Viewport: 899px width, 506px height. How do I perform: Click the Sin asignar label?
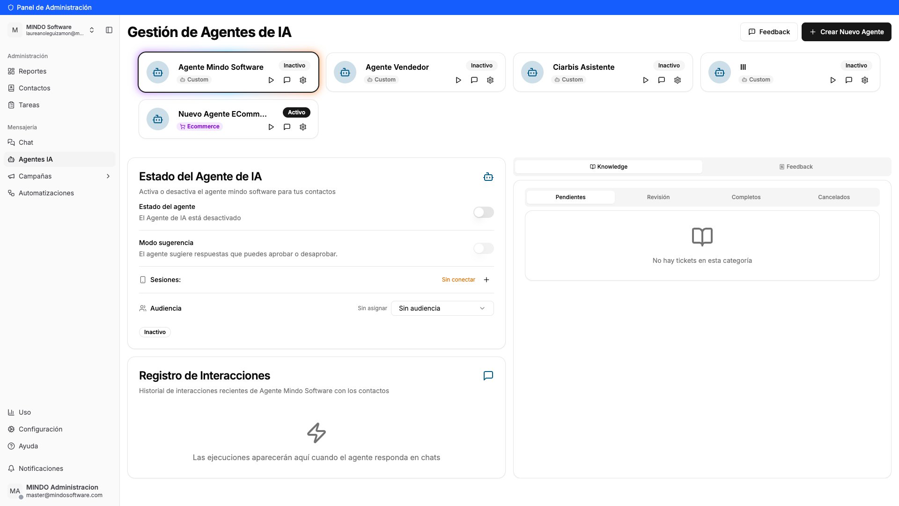(x=372, y=308)
